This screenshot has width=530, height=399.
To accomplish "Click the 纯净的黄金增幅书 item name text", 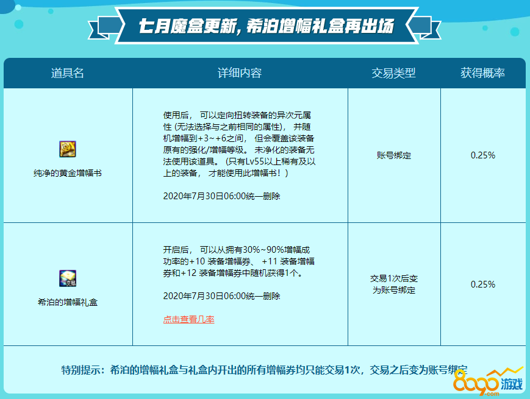I will click(x=67, y=173).
